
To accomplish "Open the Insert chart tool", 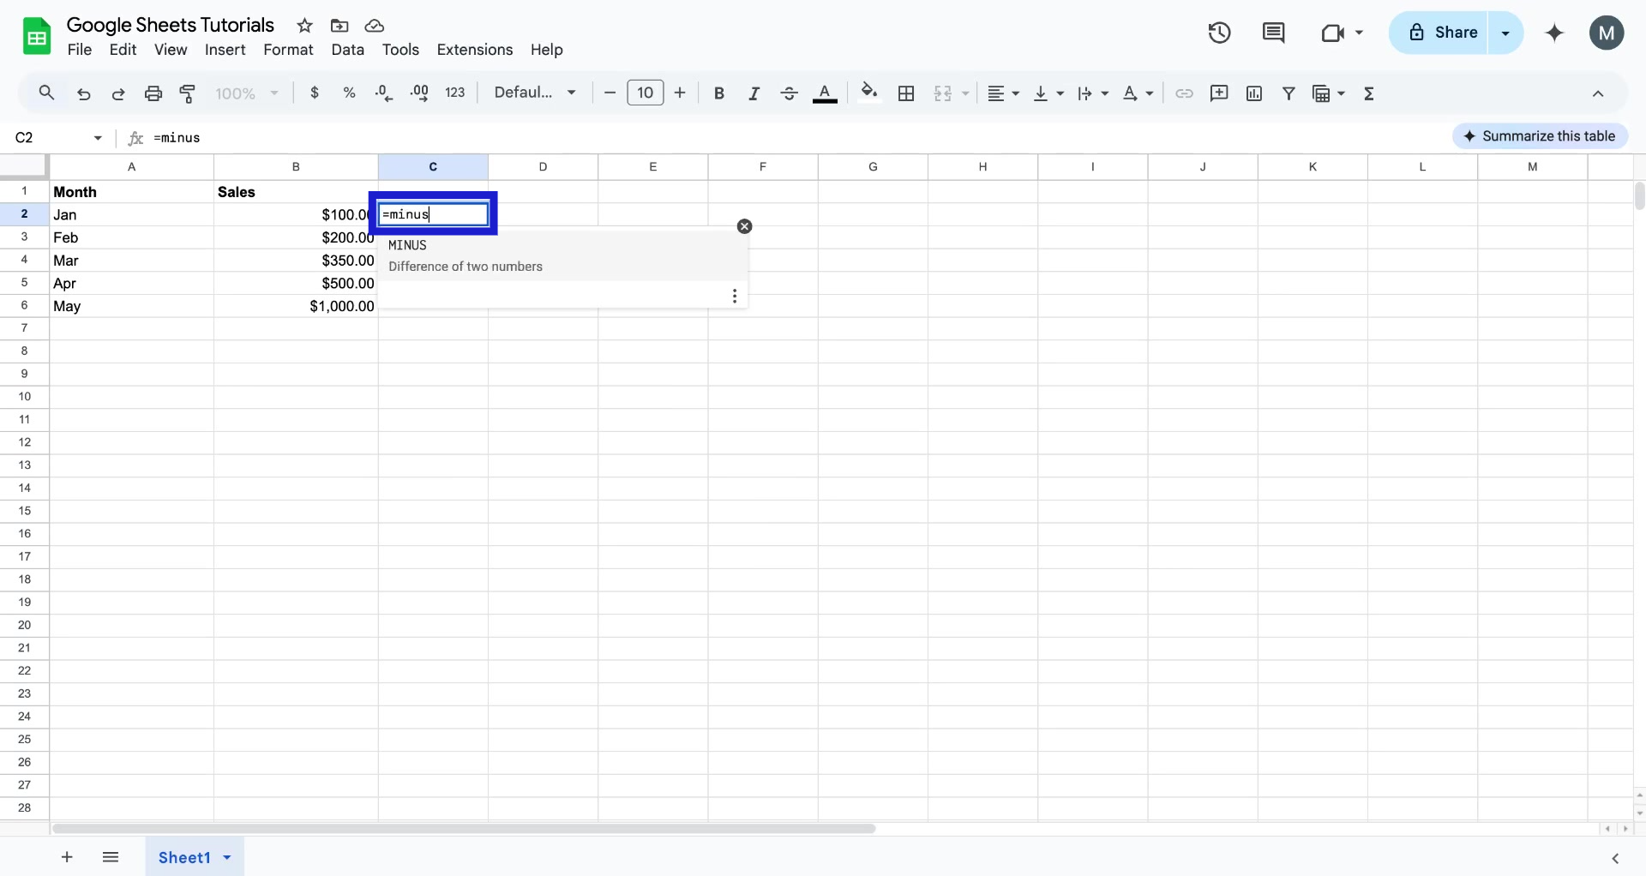I will (1254, 93).
